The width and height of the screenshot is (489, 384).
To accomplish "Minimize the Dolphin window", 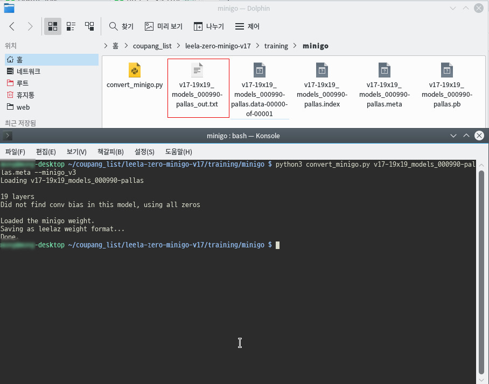I will 453,8.
